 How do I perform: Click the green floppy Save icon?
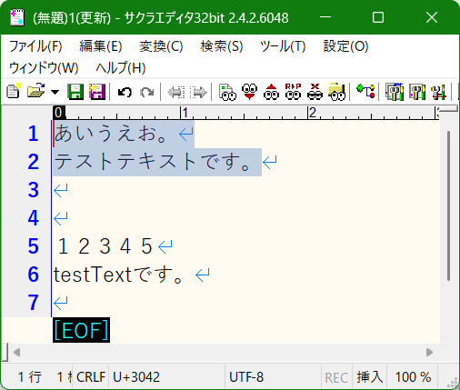point(75,92)
